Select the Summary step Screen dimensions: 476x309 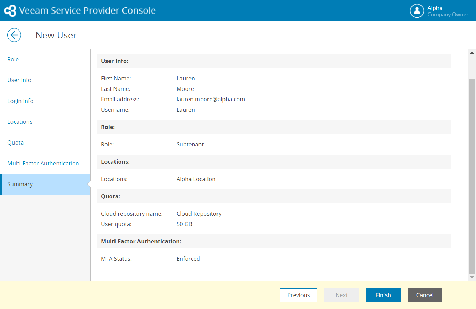pyautogui.click(x=45, y=184)
